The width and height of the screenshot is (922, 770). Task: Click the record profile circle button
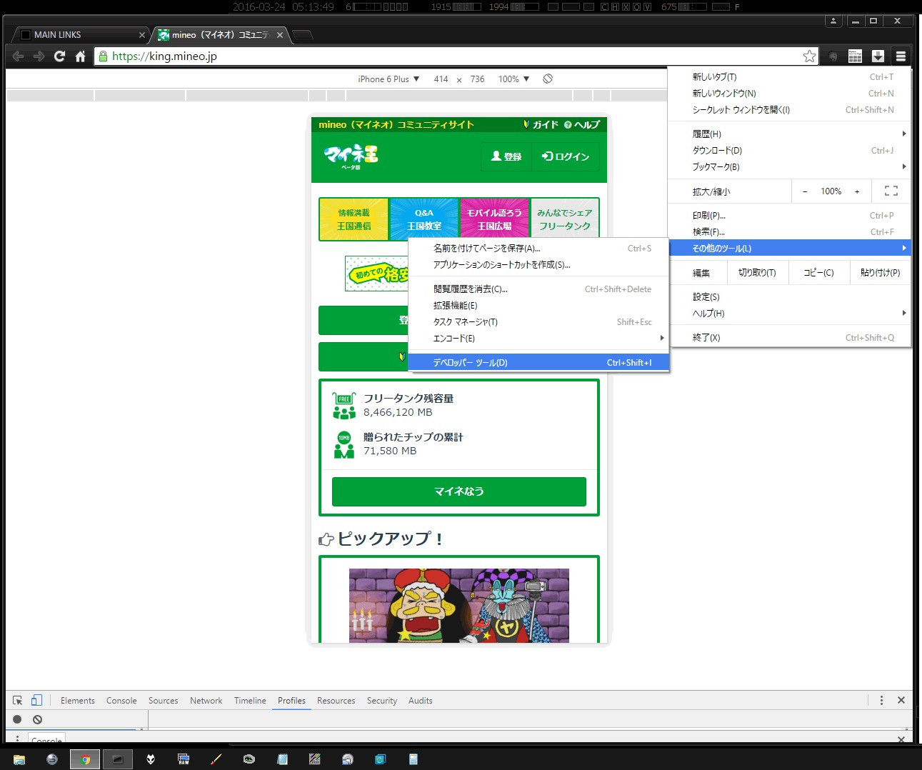[17, 719]
